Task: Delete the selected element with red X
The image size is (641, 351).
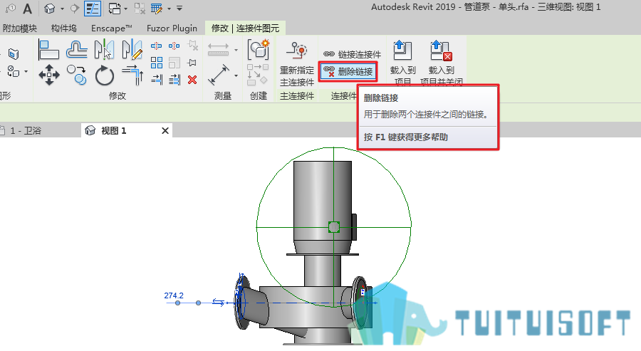Action: point(192,80)
